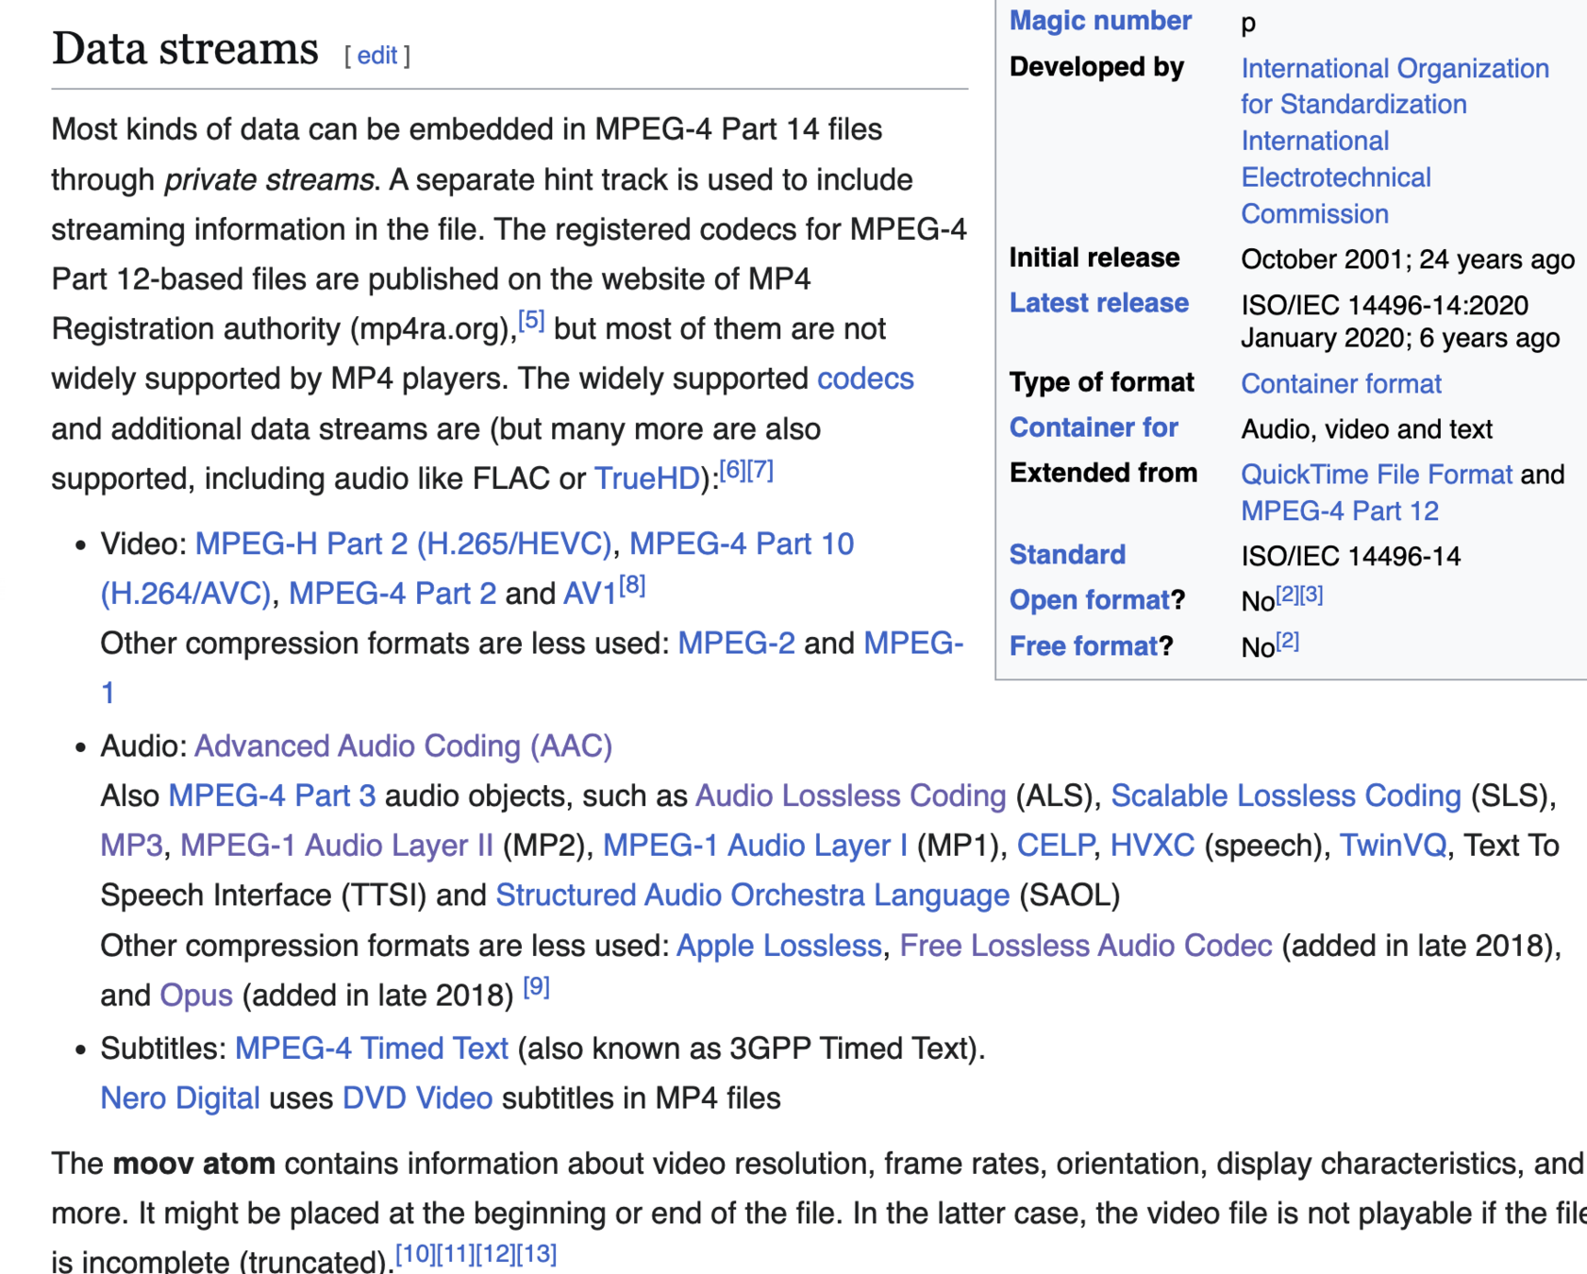Follow the Audio Lossless Coding link
The image size is (1587, 1274).
[x=850, y=796]
